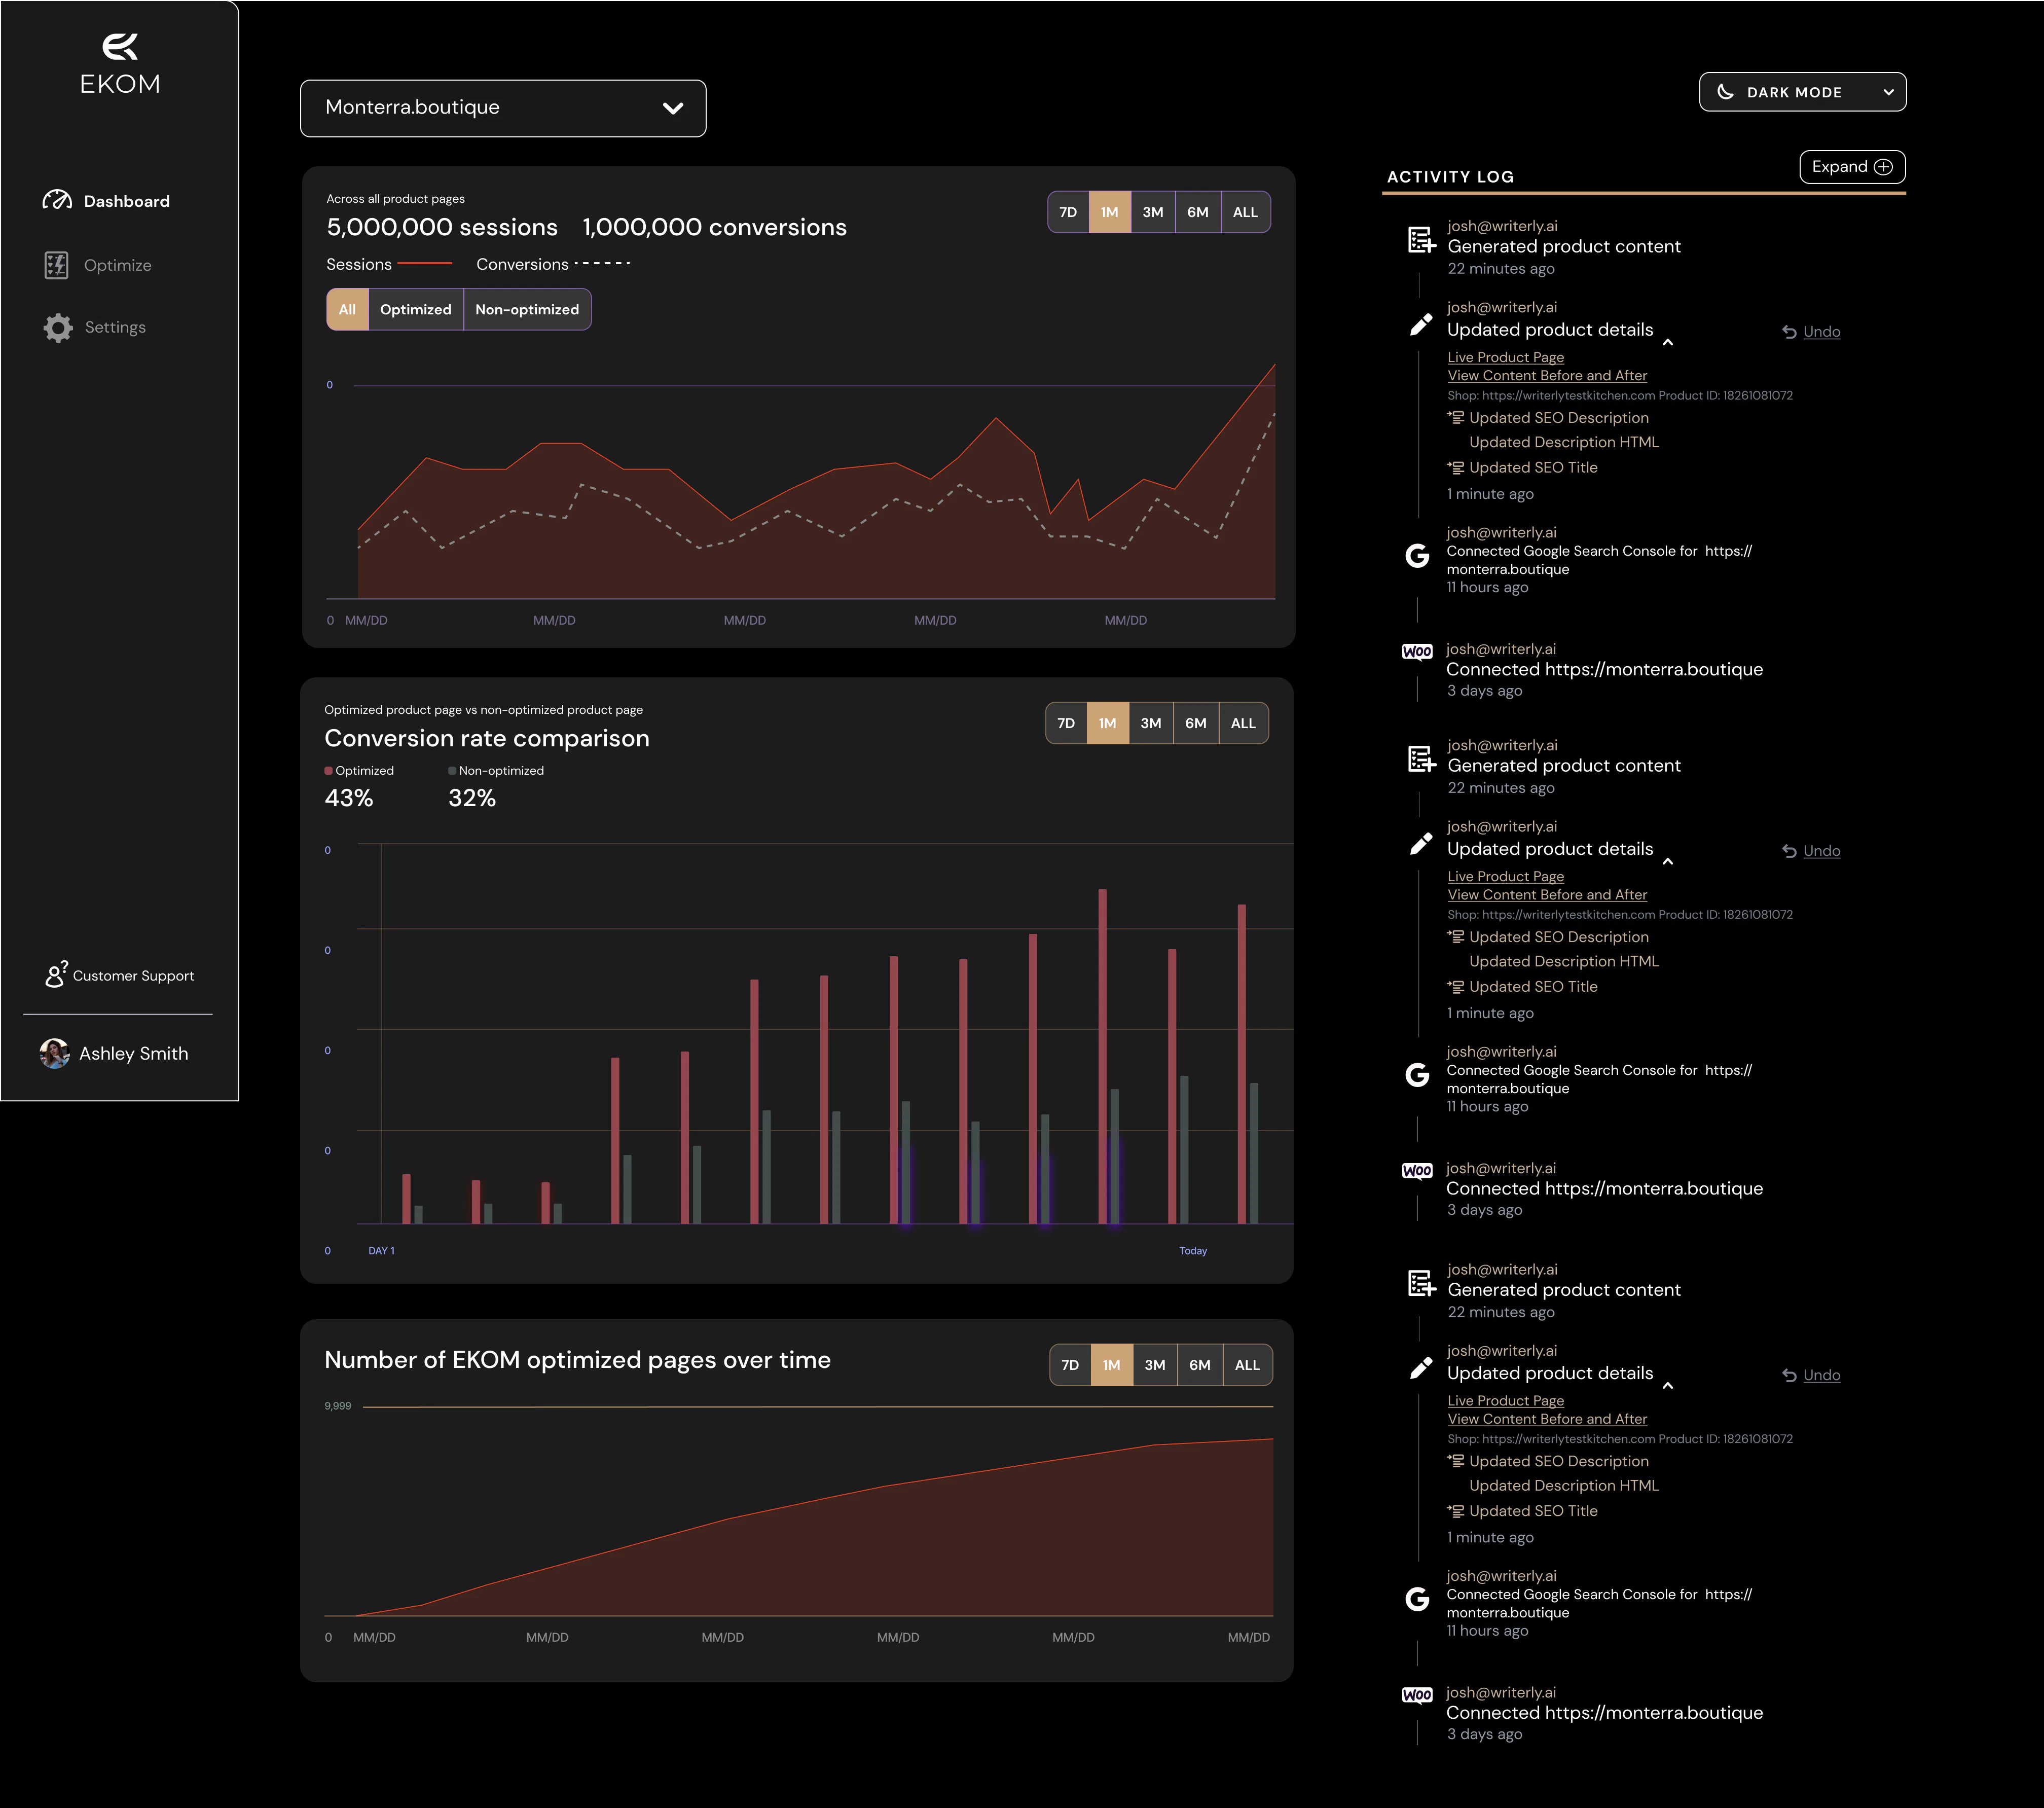Expand the activity log panel
The width and height of the screenshot is (2044, 1808).
tap(1852, 167)
